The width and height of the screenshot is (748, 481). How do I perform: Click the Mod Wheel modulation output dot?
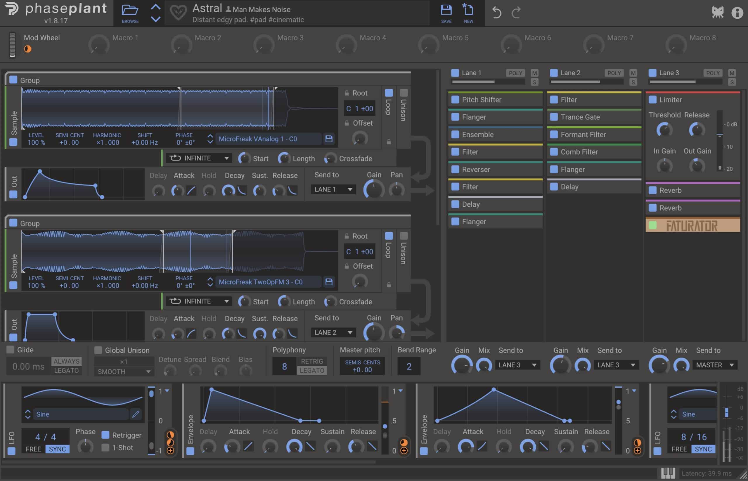(x=27, y=49)
